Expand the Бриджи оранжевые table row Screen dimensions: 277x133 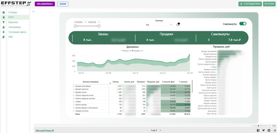tap(74, 86)
